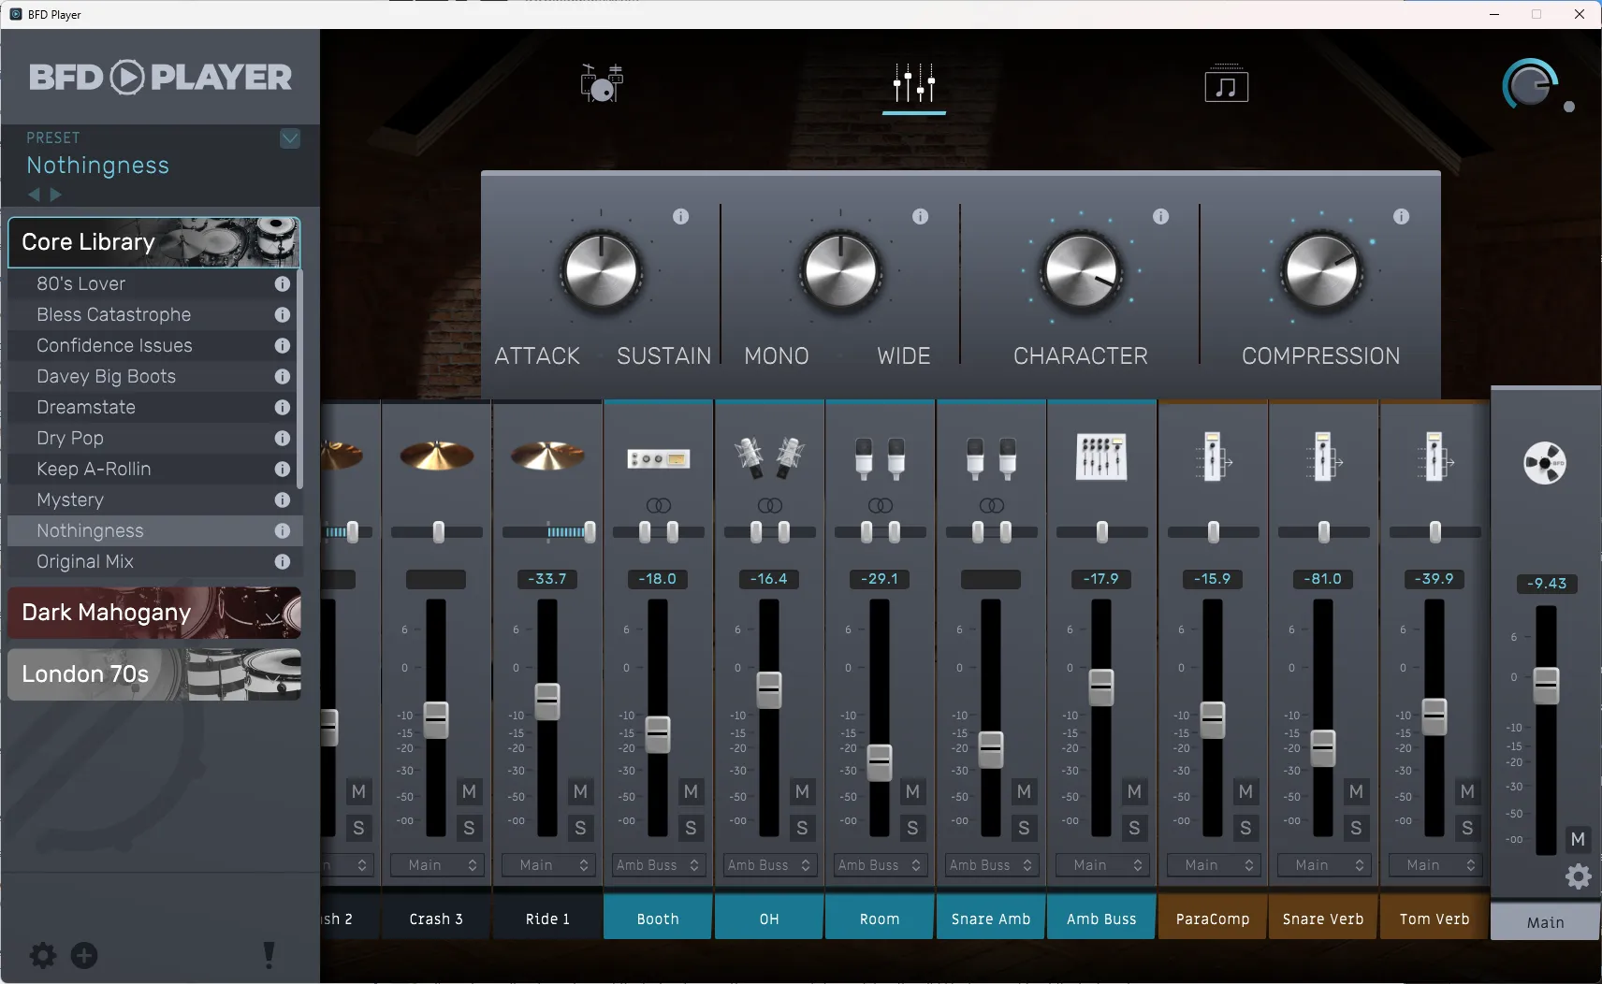Image resolution: width=1602 pixels, height=984 pixels.
Task: Open the drum kit view icon
Action: pos(602,84)
